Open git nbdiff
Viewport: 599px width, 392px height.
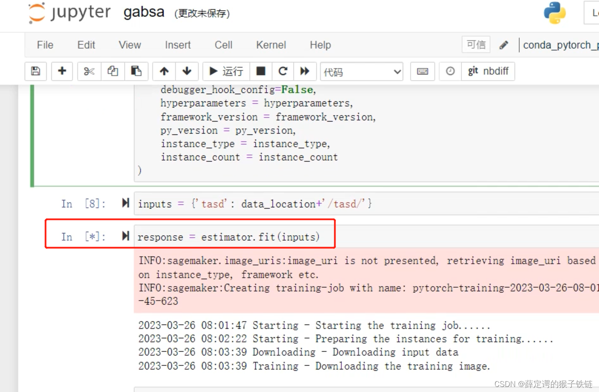pyautogui.click(x=488, y=71)
